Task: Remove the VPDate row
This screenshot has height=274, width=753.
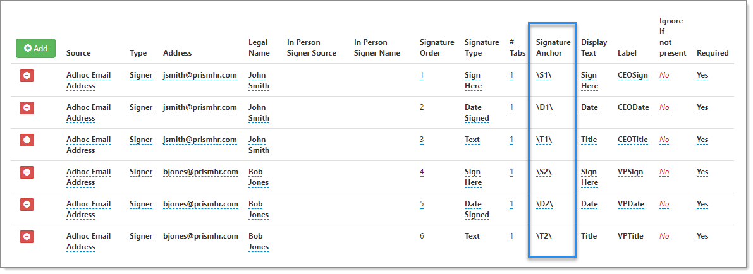Action: click(x=27, y=205)
